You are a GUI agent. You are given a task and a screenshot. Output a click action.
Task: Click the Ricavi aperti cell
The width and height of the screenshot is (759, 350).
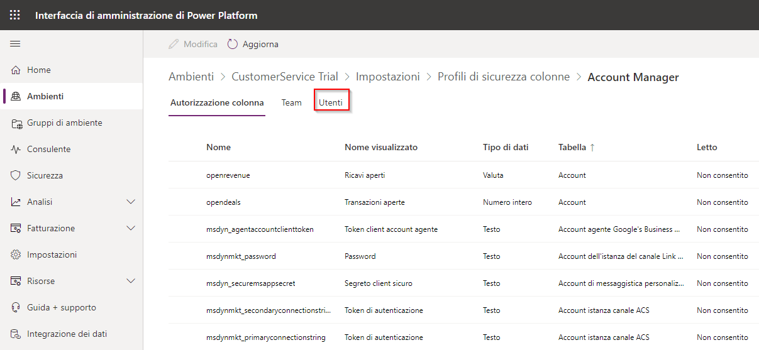pyautogui.click(x=365, y=175)
